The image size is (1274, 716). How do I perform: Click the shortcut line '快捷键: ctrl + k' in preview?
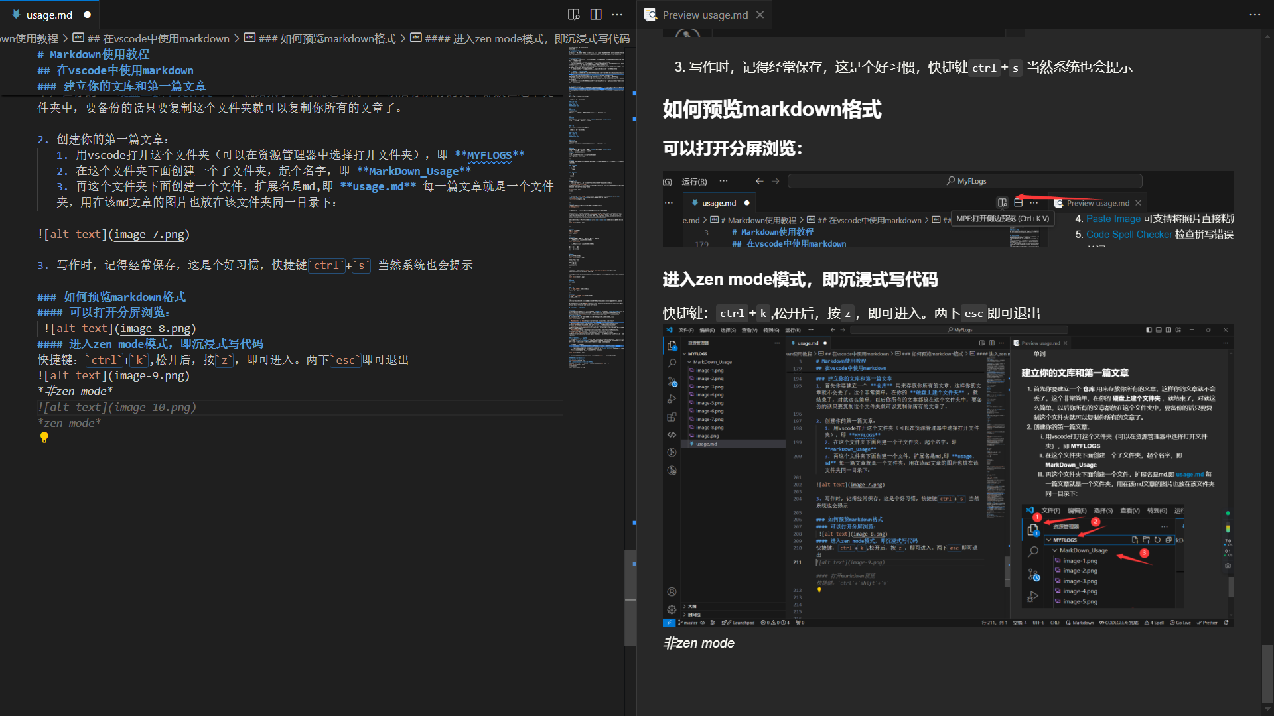[716, 313]
